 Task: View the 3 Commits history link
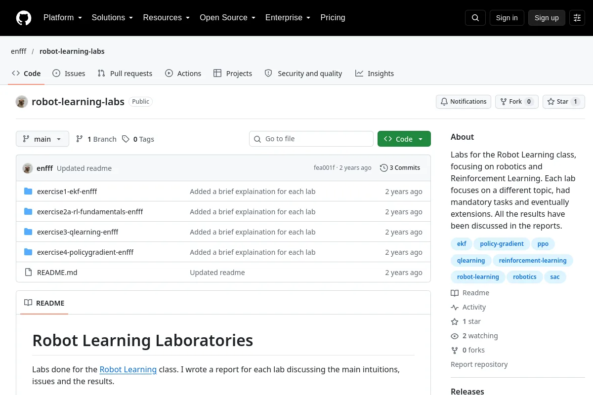(x=400, y=168)
